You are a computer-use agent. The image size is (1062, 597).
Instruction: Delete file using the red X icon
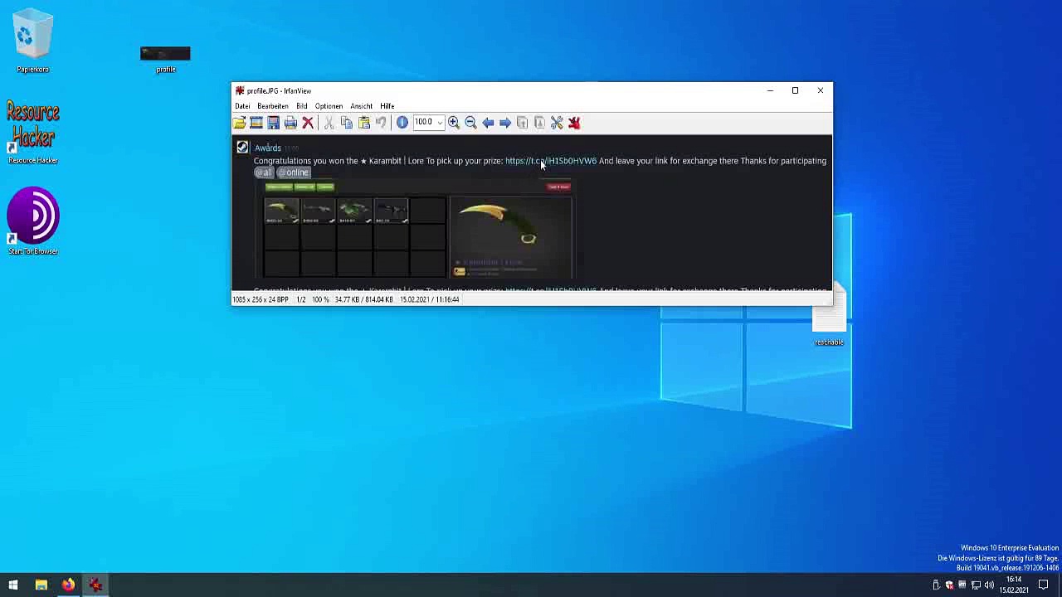click(308, 123)
